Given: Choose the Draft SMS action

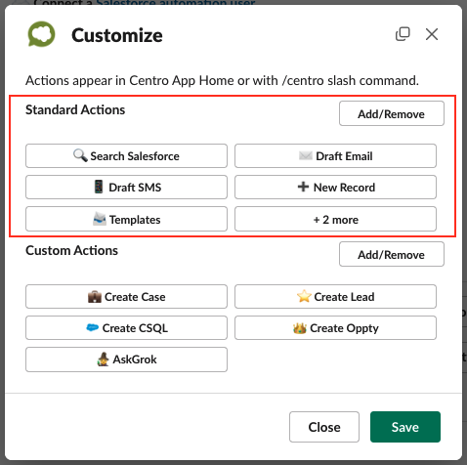Looking at the screenshot, I should pos(126,188).
